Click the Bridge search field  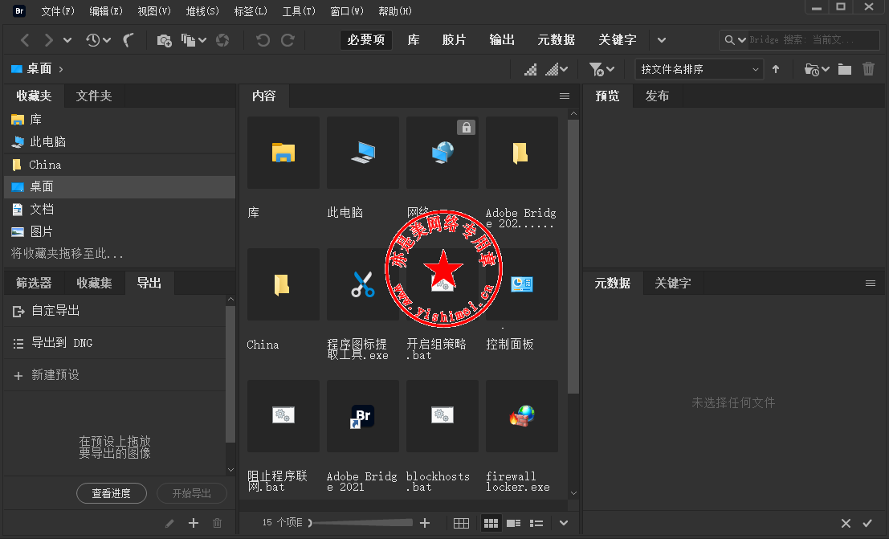point(814,39)
